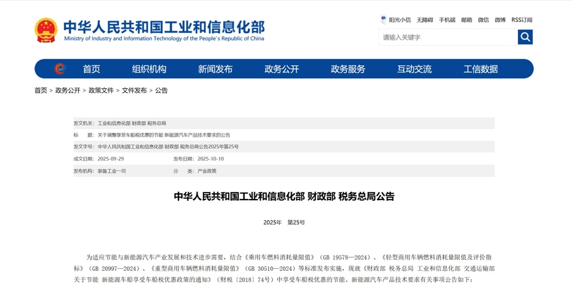Open the 微信 link in the header
The height and width of the screenshot is (286, 572).
pyautogui.click(x=484, y=20)
